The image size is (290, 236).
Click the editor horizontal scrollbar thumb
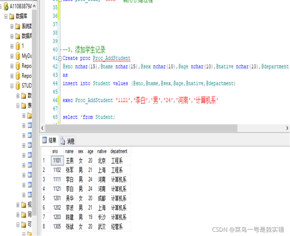pyautogui.click(x=141, y=128)
